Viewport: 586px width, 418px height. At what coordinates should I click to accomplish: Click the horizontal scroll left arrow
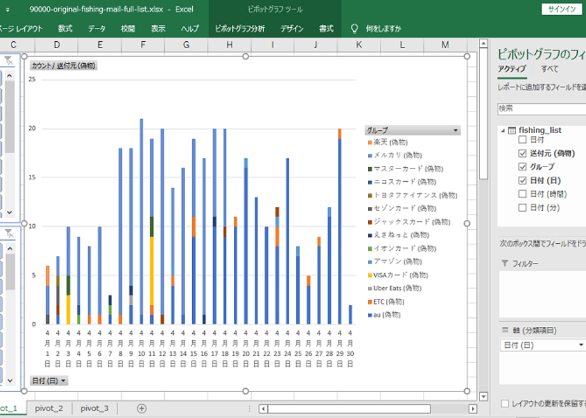(263, 408)
